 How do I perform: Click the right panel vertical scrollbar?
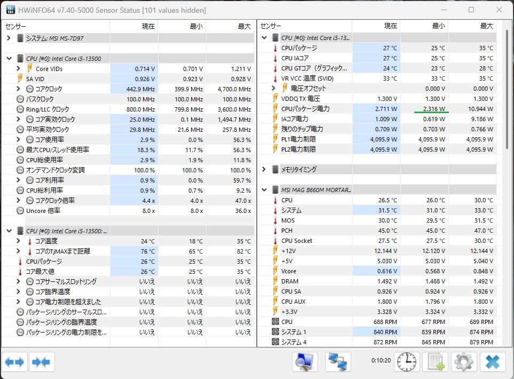[507, 89]
